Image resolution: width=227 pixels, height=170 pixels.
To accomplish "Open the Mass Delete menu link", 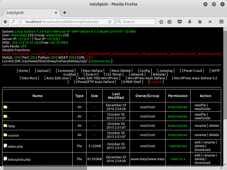I will pos(121,71).
